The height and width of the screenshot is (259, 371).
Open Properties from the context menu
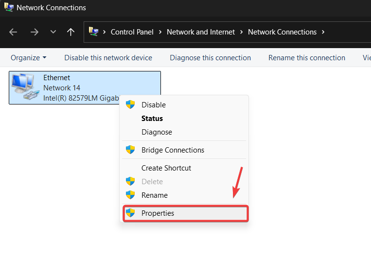158,213
